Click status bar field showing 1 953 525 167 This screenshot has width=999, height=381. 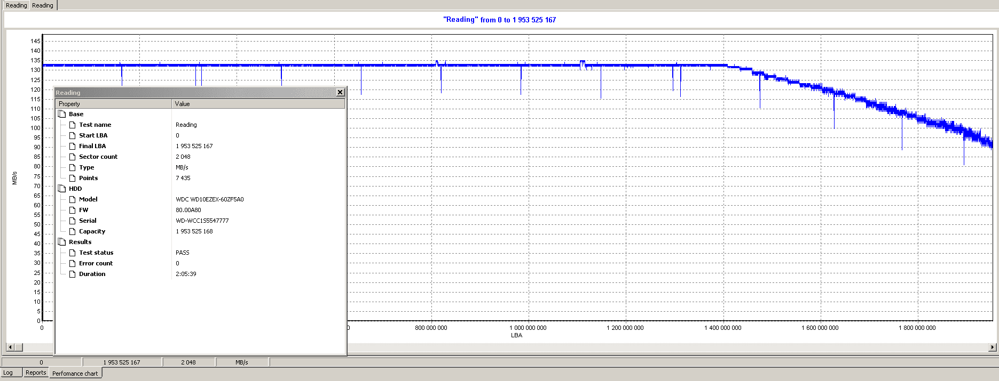click(x=122, y=362)
